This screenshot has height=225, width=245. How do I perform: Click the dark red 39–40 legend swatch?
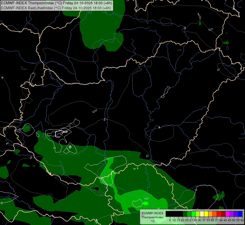click(x=223, y=214)
